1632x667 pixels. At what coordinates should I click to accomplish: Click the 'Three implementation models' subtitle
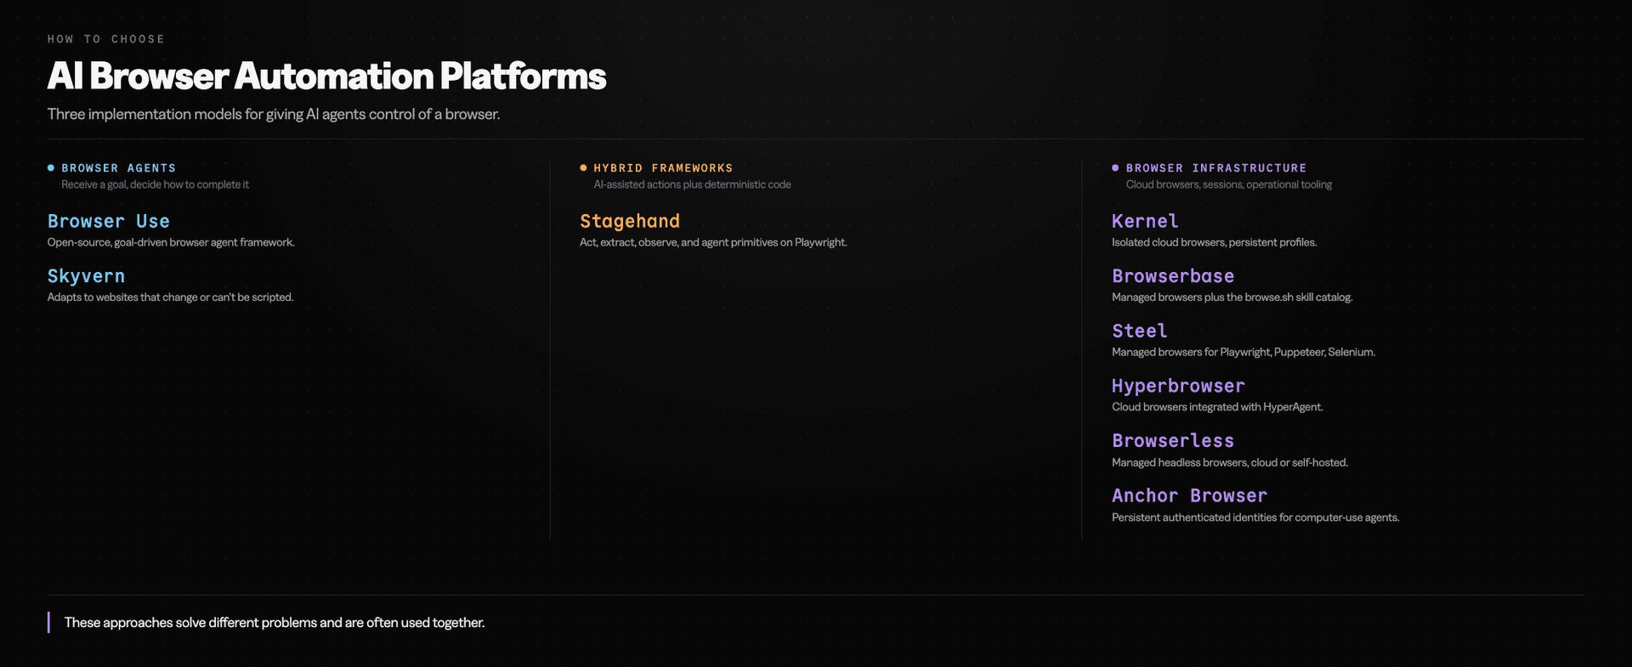(x=274, y=114)
